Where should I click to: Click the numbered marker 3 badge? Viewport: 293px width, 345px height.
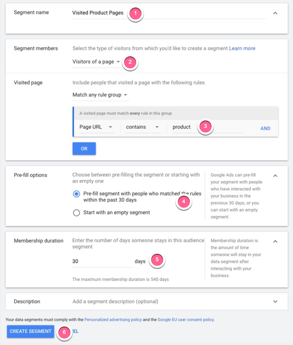206,127
